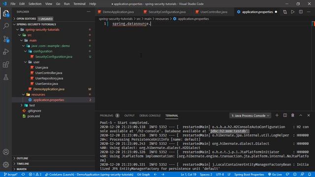The image size is (315, 177).
Task: Close the terminal panel
Action: pos(309,116)
